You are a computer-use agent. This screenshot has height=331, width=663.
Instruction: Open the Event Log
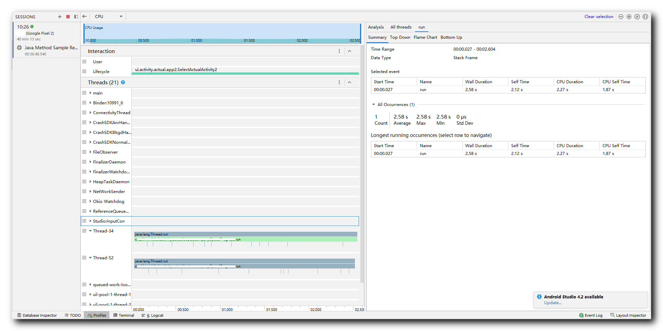coord(591,315)
